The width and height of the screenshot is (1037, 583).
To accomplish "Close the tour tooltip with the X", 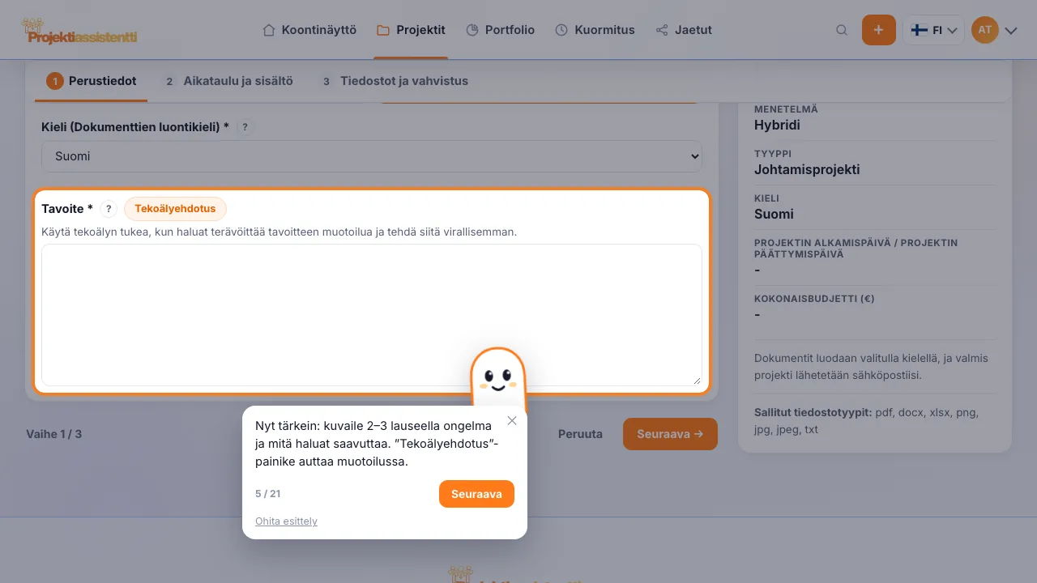I will click(512, 420).
